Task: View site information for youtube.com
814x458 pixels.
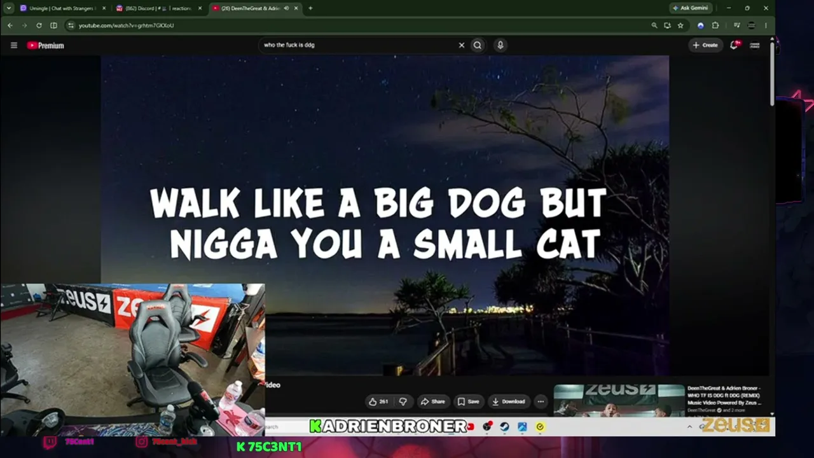Action: (71, 25)
